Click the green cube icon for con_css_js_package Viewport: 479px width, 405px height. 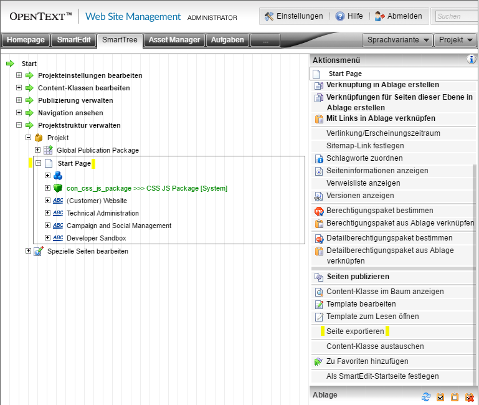pos(58,188)
